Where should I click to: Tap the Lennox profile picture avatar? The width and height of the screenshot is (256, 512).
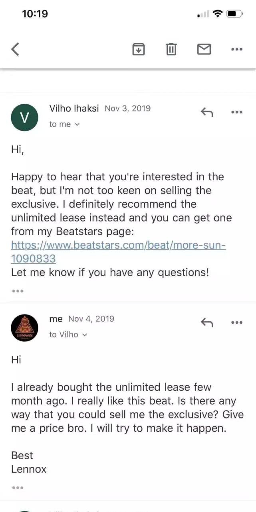24,328
